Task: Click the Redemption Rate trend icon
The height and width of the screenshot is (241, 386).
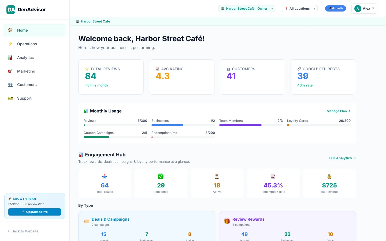Action: [273, 176]
